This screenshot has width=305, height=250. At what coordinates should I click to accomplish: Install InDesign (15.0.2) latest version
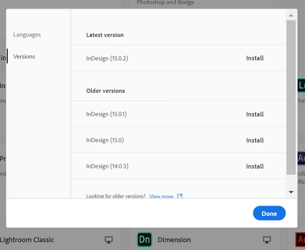tap(255, 58)
